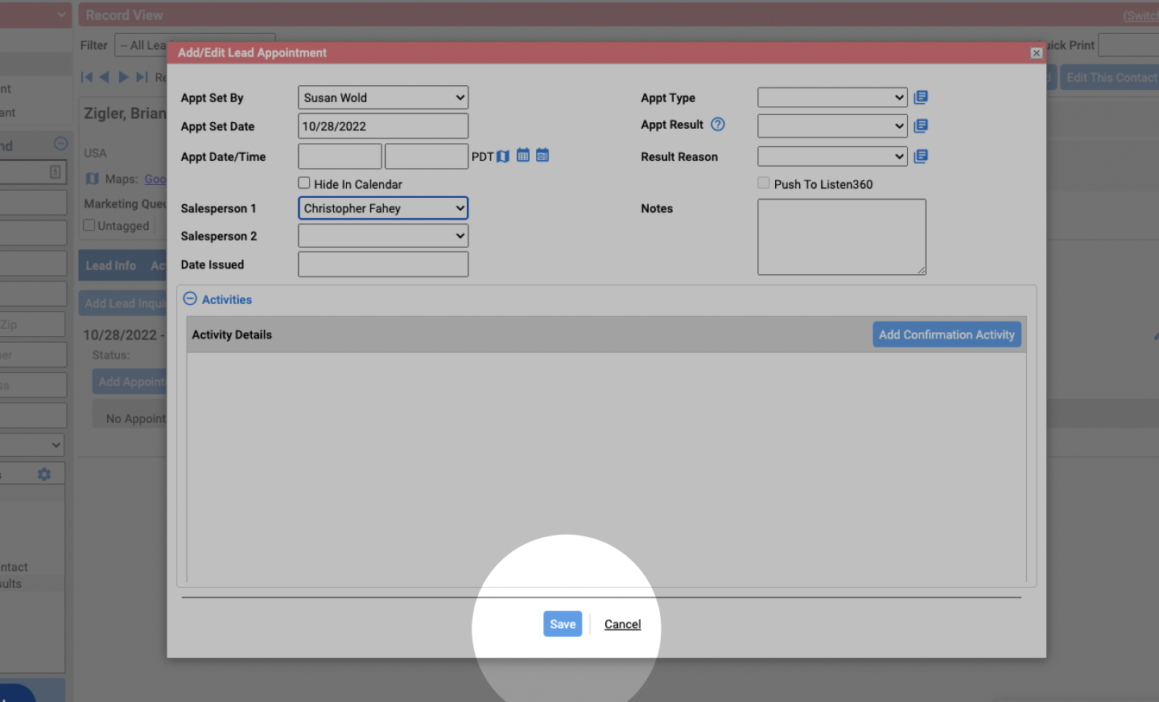1159x702 pixels.
Task: Click the Appt date input field
Action: pos(340,156)
